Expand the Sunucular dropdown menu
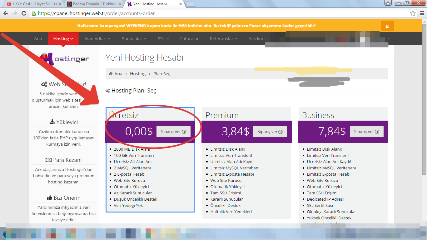The width and height of the screenshot is (427, 240). click(x=134, y=39)
